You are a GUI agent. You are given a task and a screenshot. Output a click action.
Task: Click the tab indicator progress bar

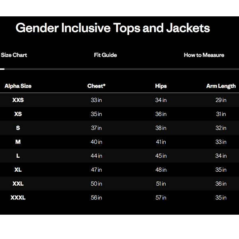point(119,69)
